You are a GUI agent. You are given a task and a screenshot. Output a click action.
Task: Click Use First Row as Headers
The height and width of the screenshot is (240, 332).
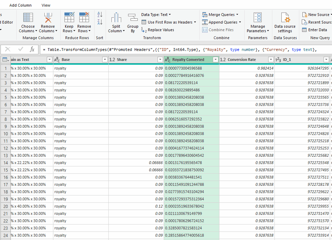(170, 22)
